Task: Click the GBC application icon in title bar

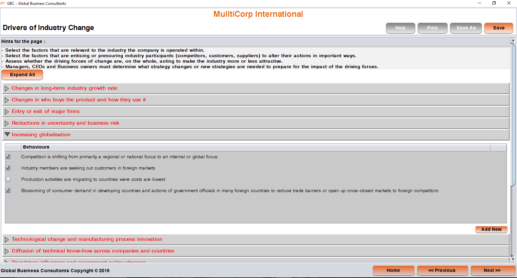Action: click(x=3, y=3)
